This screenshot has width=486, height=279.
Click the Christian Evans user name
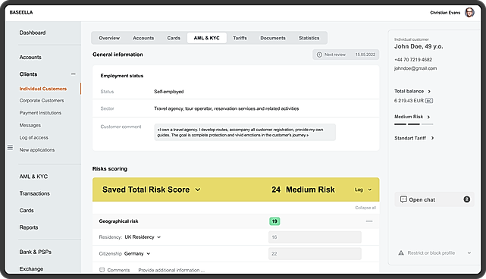coord(445,13)
